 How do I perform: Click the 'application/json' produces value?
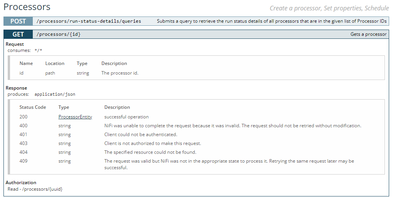point(55,94)
